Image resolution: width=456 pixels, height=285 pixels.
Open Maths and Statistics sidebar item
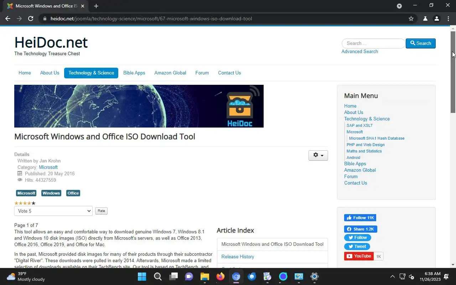coord(364,151)
